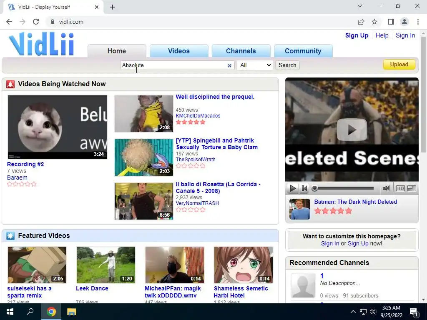
Task: Open the Baraem channel link
Action: point(17,177)
